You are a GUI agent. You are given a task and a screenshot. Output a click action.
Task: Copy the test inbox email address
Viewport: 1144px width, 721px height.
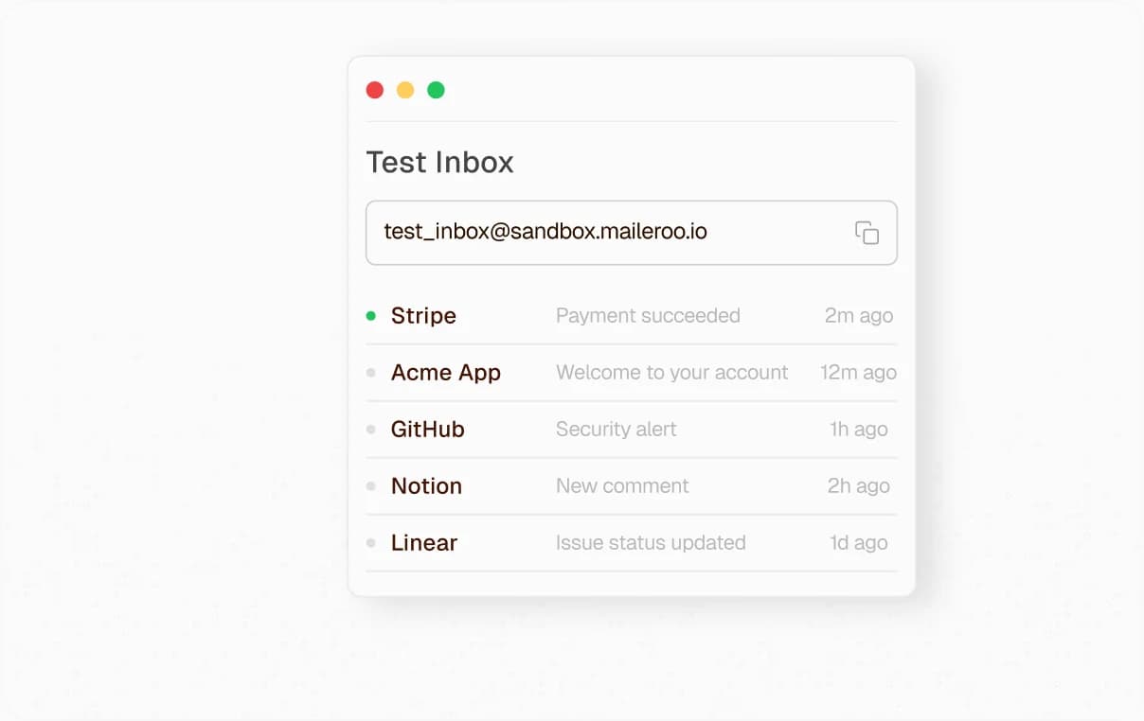867,233
